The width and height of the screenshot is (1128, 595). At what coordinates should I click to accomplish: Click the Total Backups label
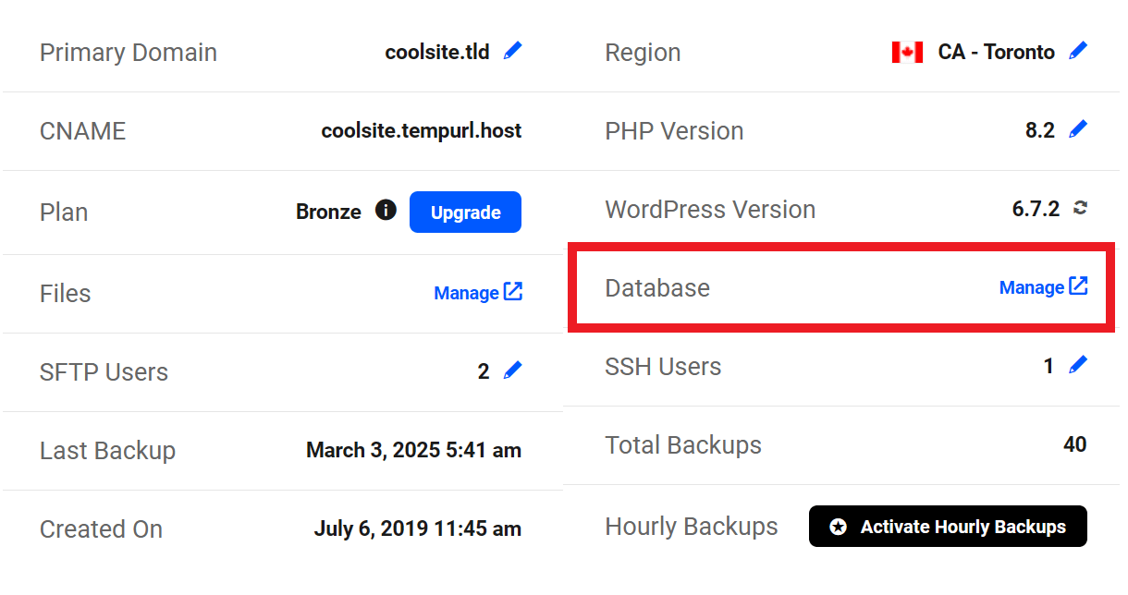(683, 445)
